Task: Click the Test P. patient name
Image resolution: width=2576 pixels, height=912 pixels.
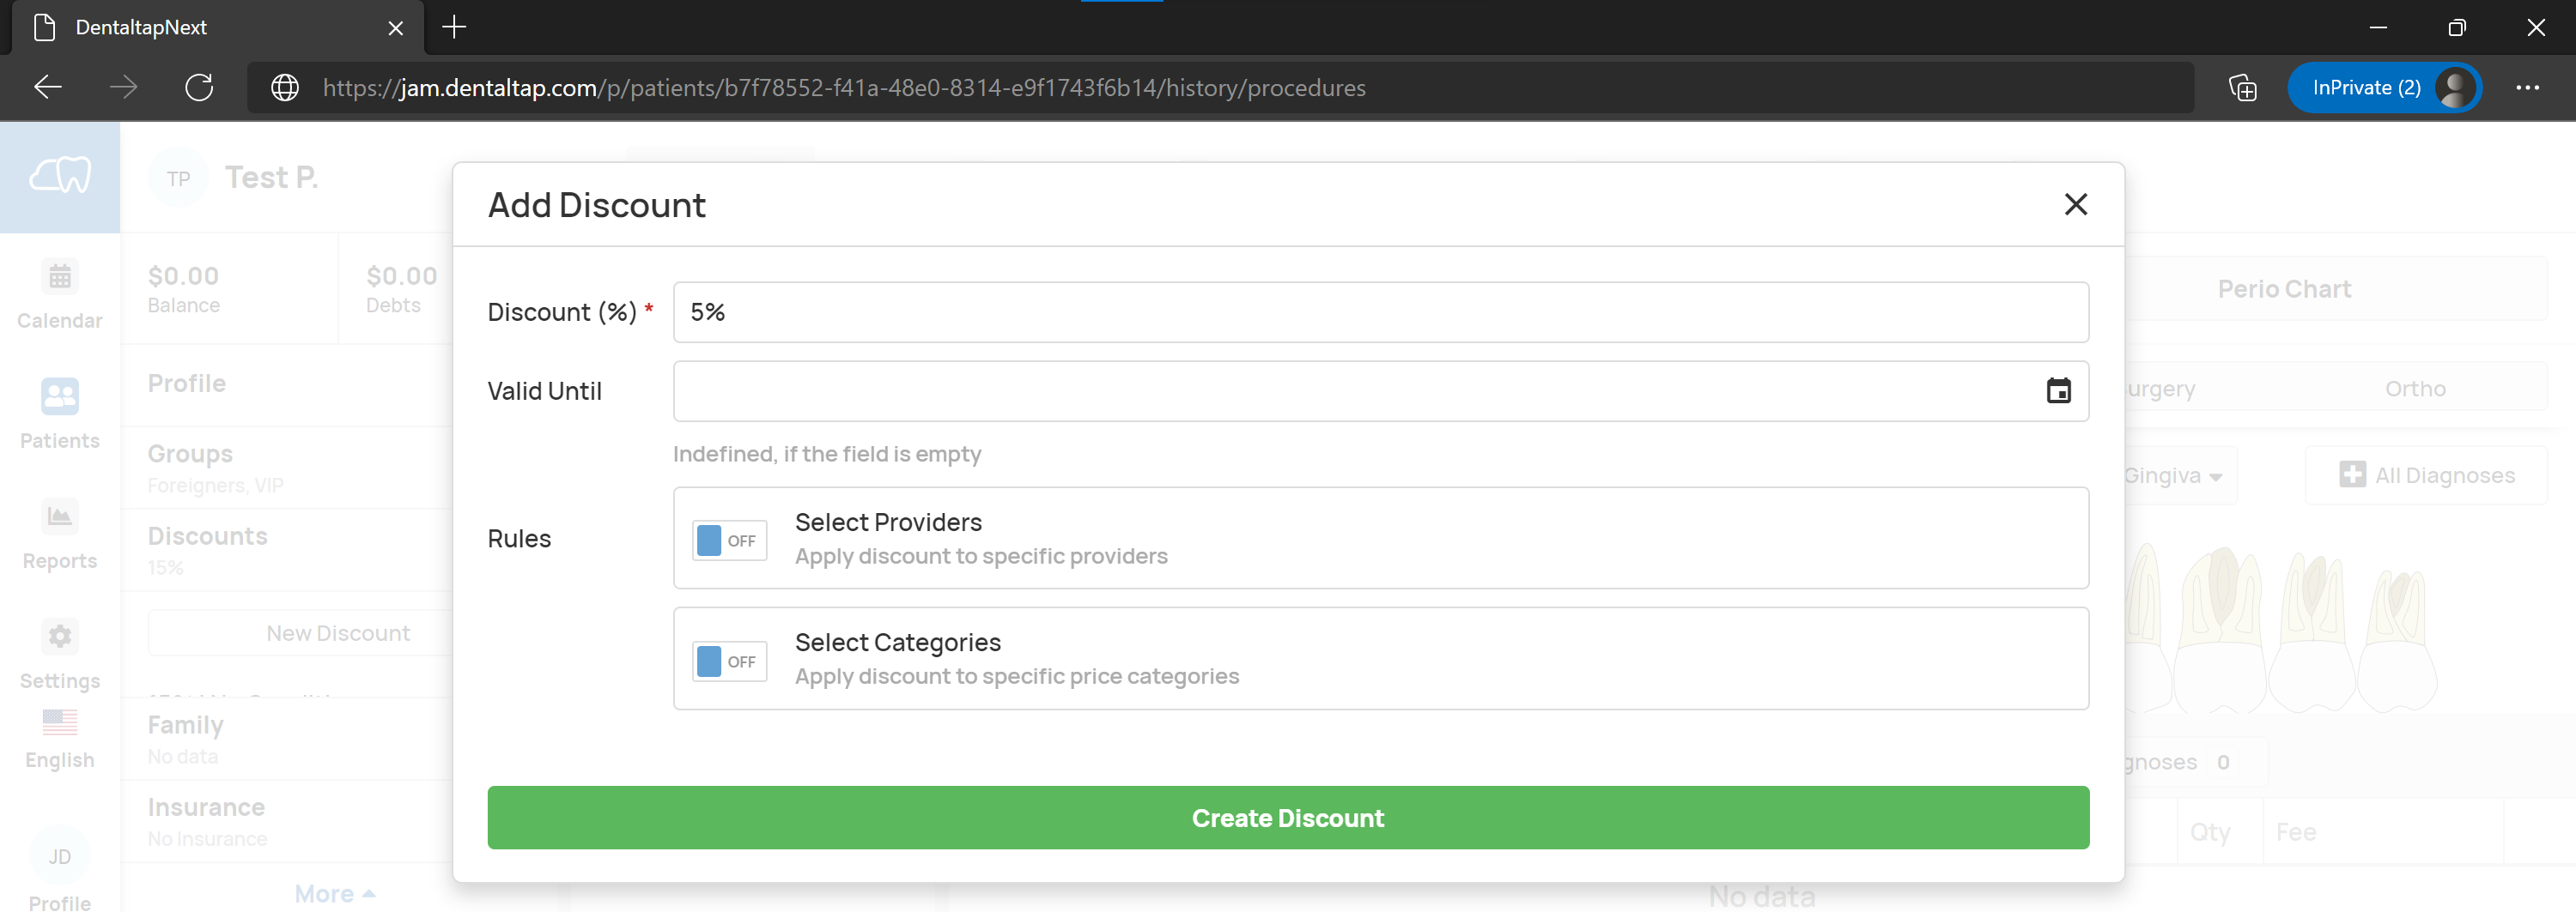Action: point(271,177)
